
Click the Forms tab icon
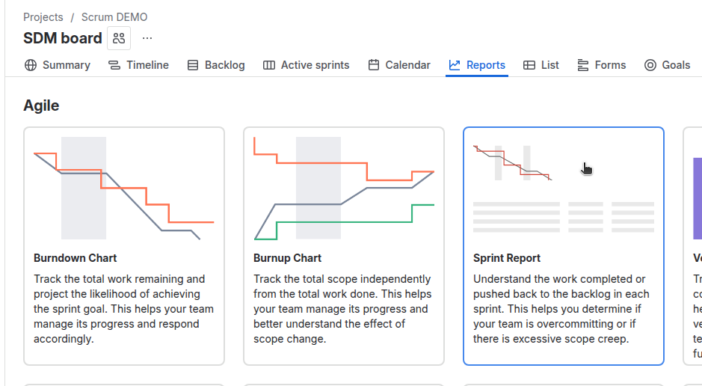(x=583, y=65)
